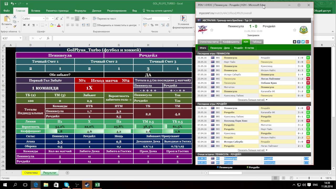
Task: Align cell text to the left
Action: coord(68,25)
